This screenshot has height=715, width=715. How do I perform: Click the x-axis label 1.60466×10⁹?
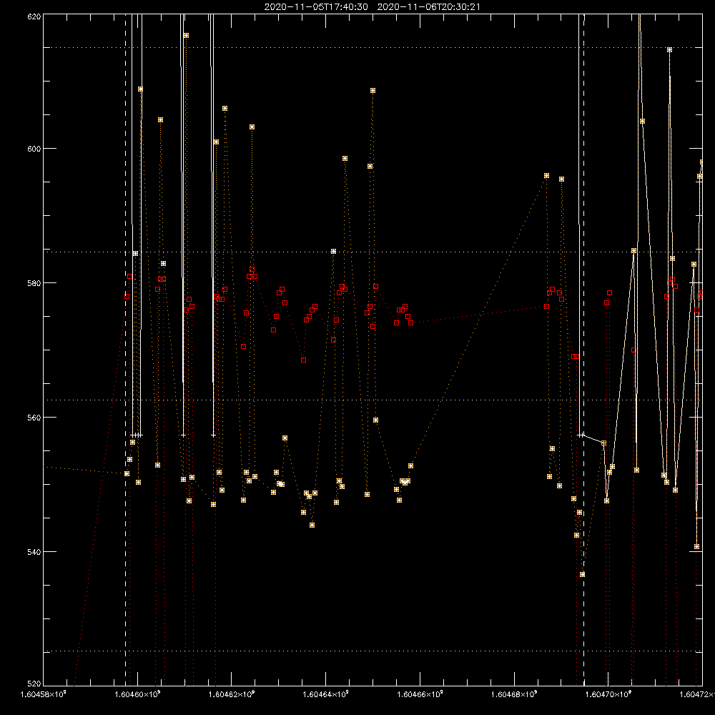coord(420,694)
